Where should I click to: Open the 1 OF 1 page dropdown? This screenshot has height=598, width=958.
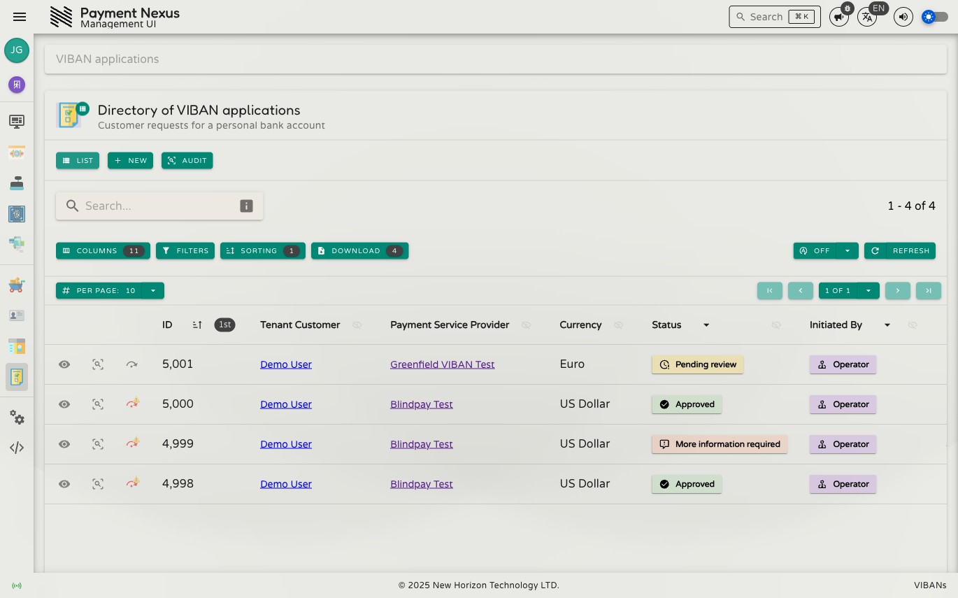pos(868,290)
